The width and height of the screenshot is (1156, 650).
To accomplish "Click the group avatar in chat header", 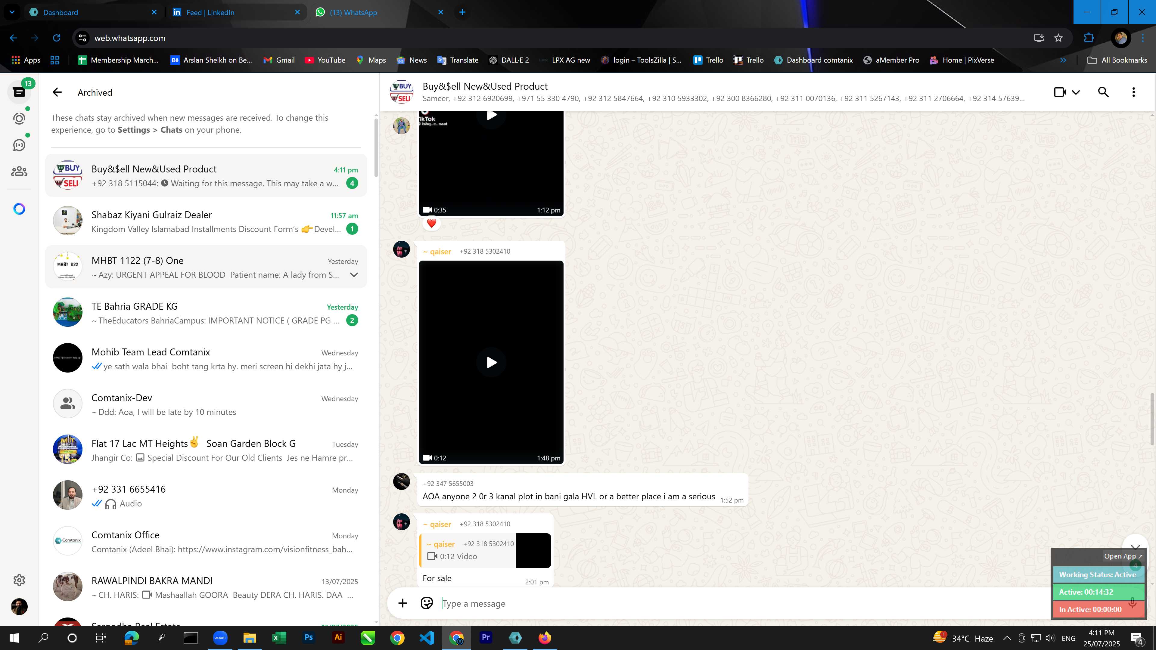I will click(401, 92).
